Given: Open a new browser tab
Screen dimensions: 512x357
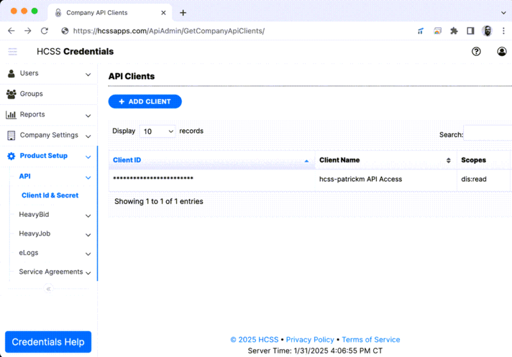Looking at the screenshot, I should pyautogui.click(x=183, y=13).
